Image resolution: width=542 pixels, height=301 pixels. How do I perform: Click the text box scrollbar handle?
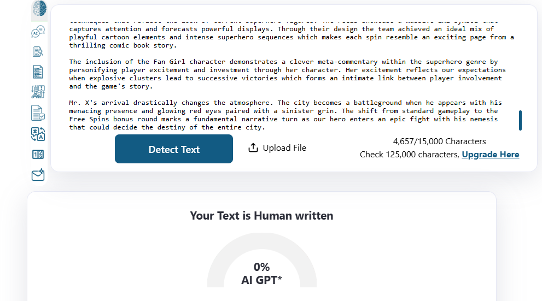tap(520, 120)
